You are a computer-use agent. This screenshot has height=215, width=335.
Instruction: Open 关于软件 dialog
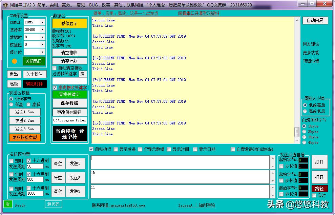pos(35,74)
